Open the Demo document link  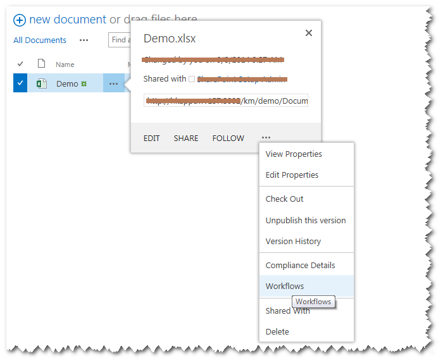67,84
